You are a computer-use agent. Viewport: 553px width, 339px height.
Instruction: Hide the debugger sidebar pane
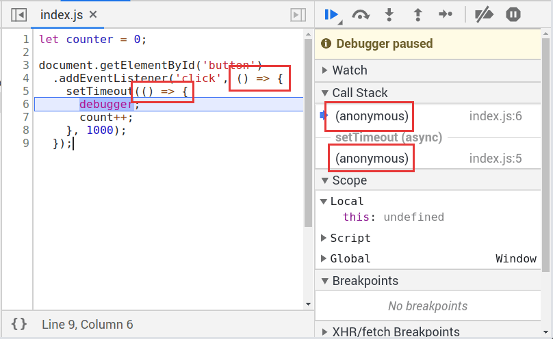pyautogui.click(x=298, y=14)
